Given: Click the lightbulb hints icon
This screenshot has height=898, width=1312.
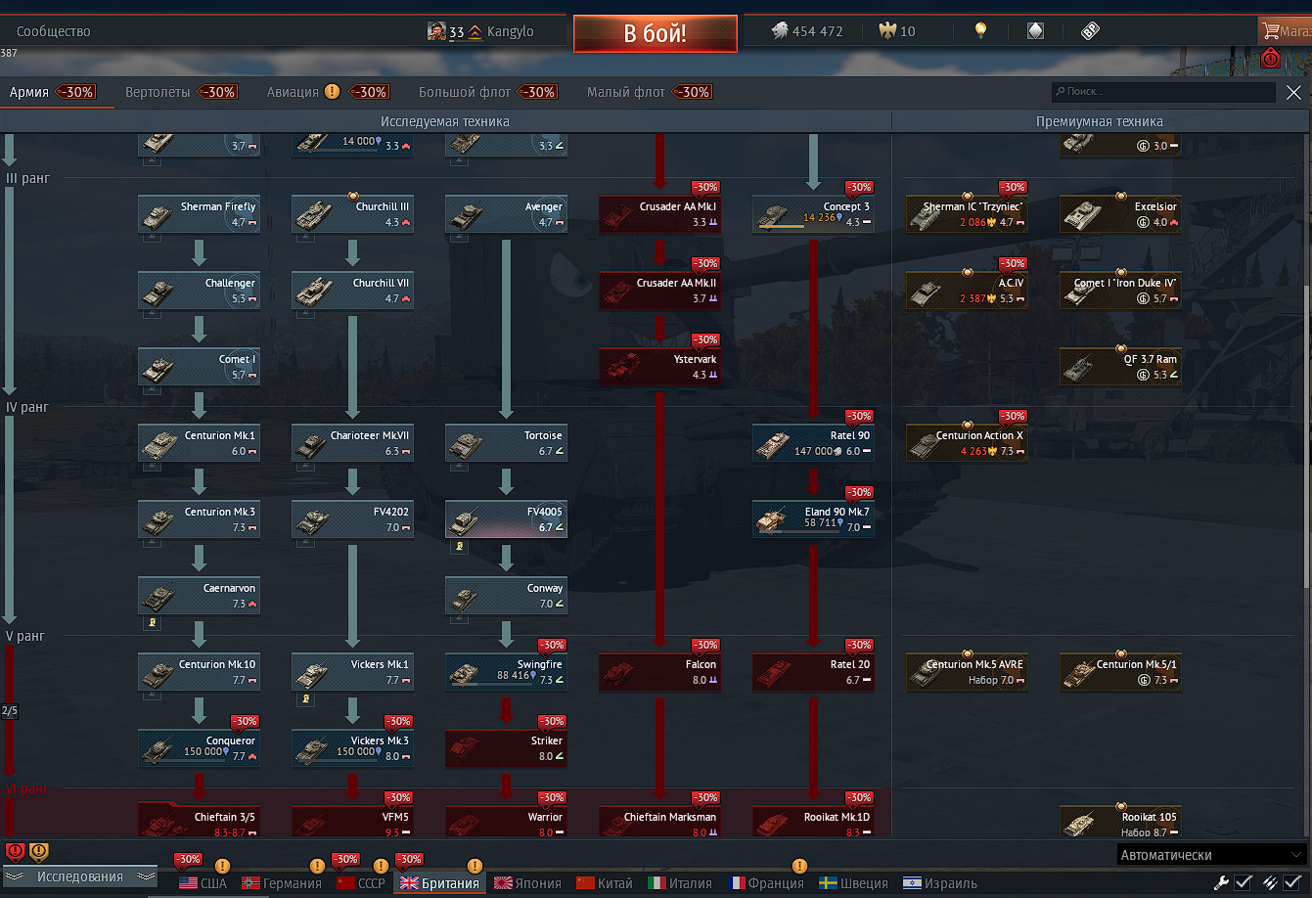Looking at the screenshot, I should (x=980, y=31).
